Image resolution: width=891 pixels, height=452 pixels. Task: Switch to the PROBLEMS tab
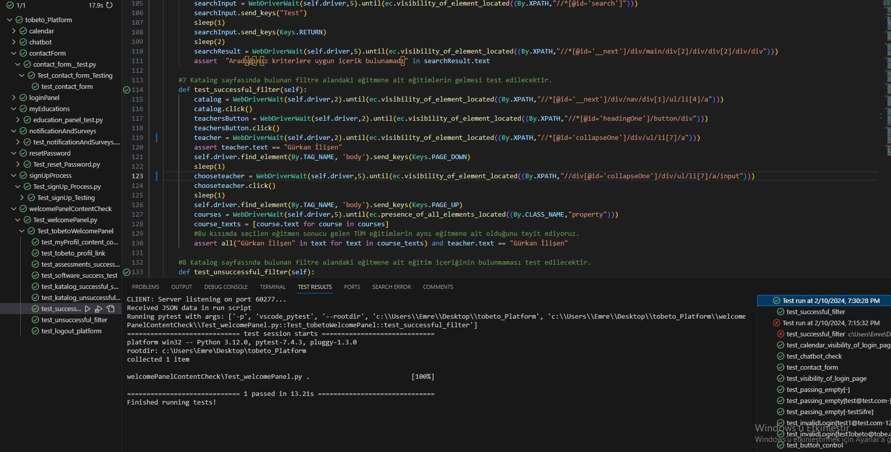(146, 287)
